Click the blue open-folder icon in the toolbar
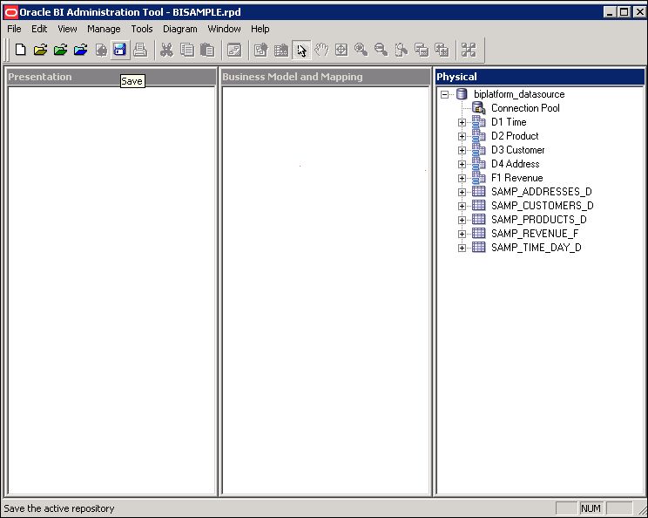648x518 pixels. point(81,50)
